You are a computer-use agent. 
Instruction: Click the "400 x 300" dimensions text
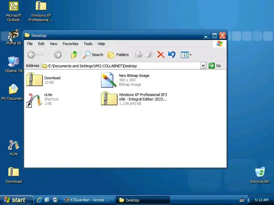coord(127,80)
